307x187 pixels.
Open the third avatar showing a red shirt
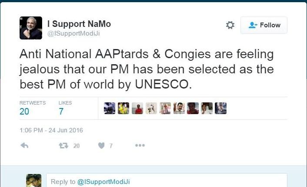137,108
